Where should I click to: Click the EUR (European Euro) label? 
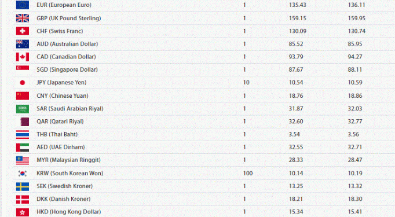coord(64,5)
